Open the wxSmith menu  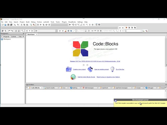tap(46, 22)
